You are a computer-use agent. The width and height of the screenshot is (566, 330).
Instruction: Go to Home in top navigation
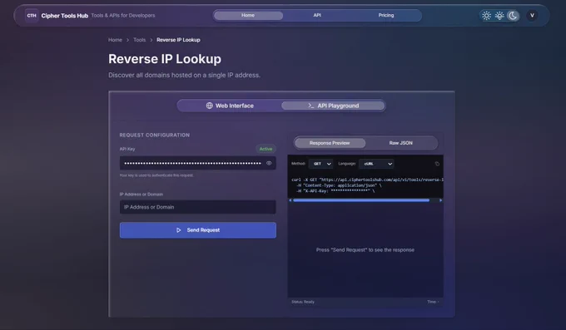(x=248, y=15)
